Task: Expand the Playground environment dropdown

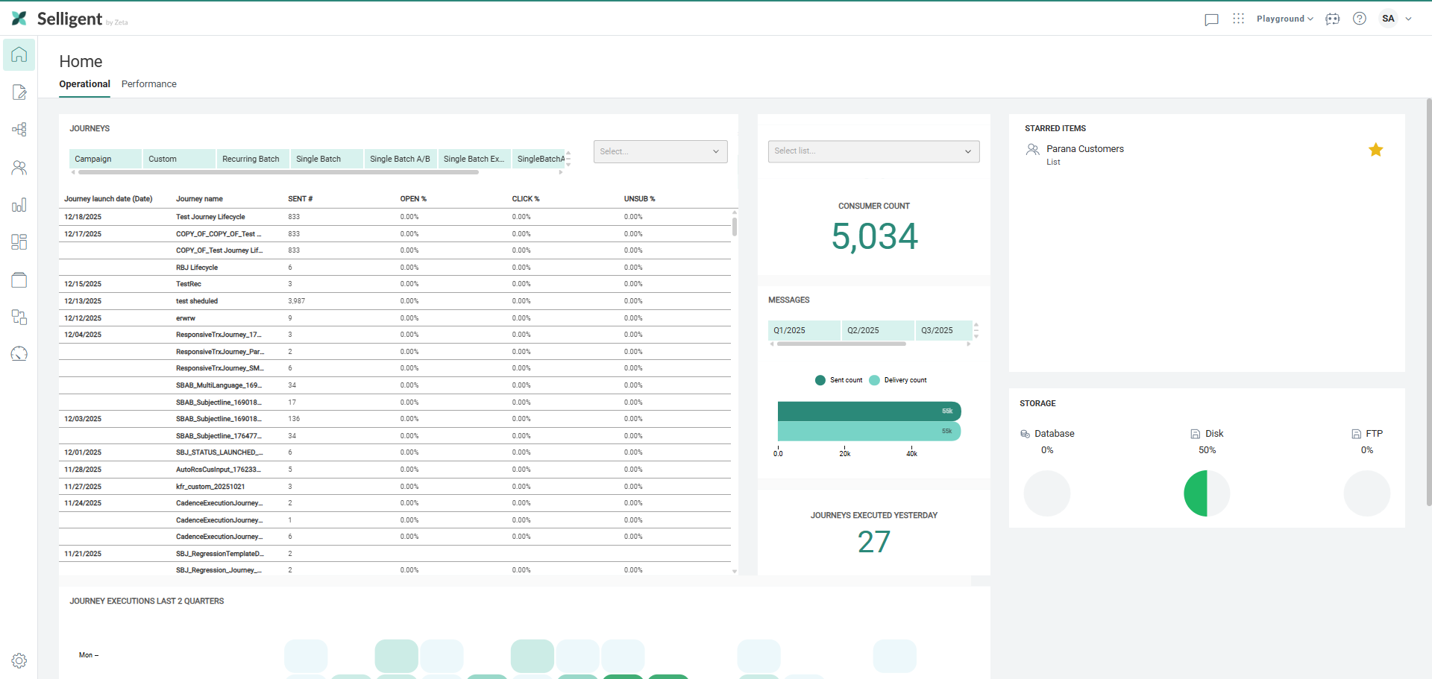Action: click(x=1284, y=19)
